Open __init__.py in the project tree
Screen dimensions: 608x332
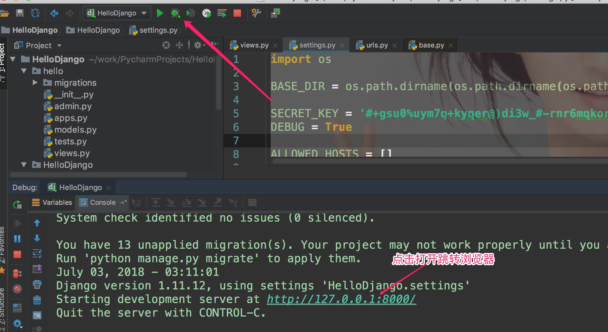pos(69,95)
